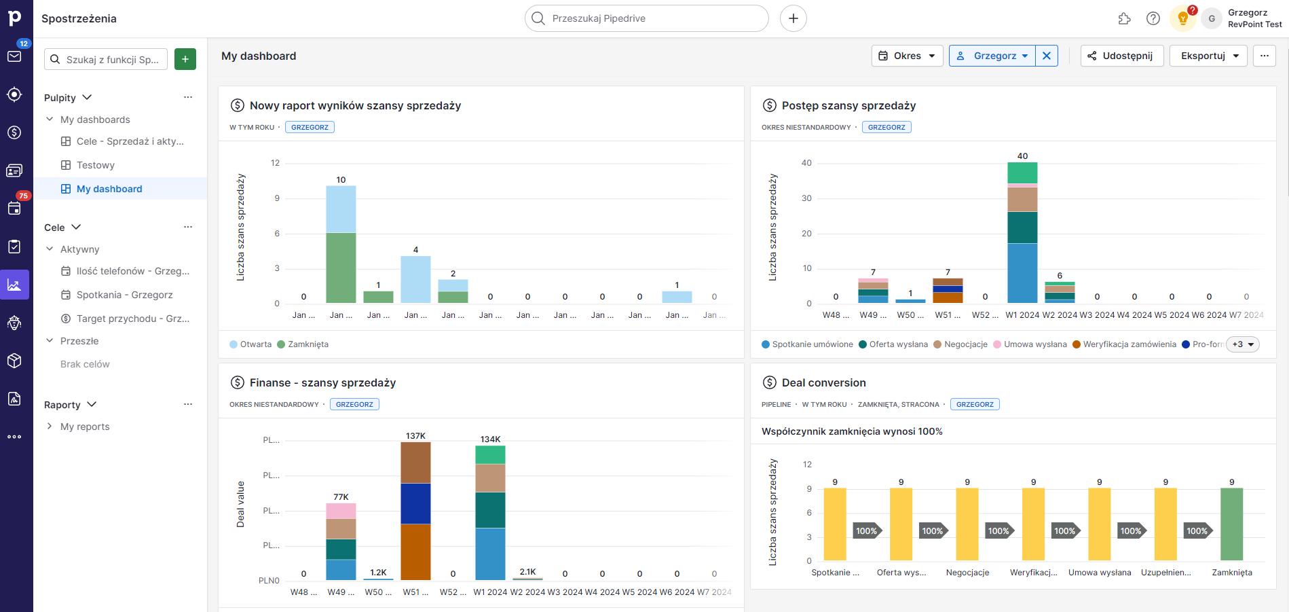1289x612 pixels.
Task: Open the Campaigns lightbulb-head icon in sidebar
Action: click(14, 323)
